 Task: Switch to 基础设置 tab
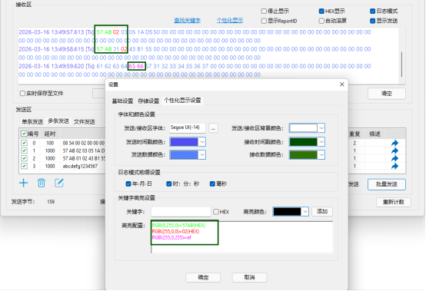(x=122, y=101)
